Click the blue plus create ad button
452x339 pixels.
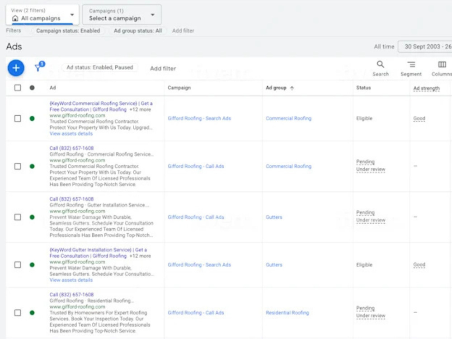click(x=16, y=68)
